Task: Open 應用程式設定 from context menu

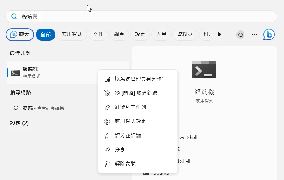Action: [130, 121]
